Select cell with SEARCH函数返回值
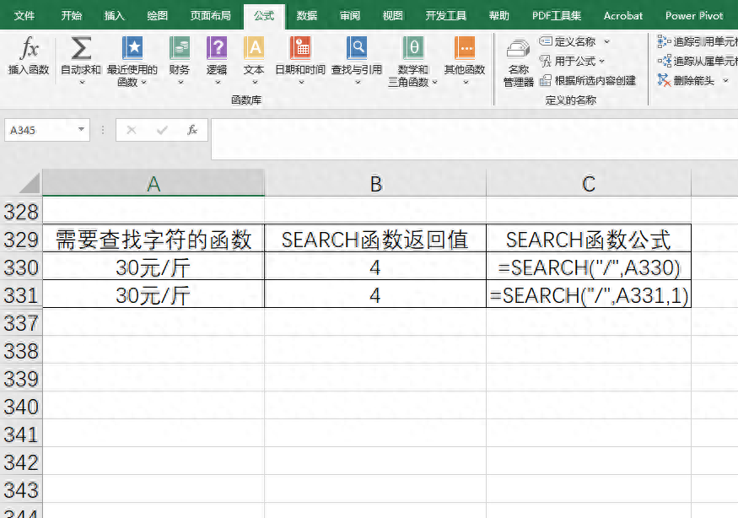 tap(375, 238)
